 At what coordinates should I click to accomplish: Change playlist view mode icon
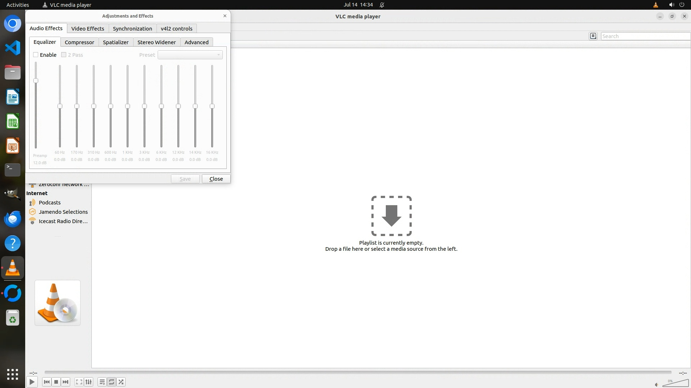coord(593,36)
